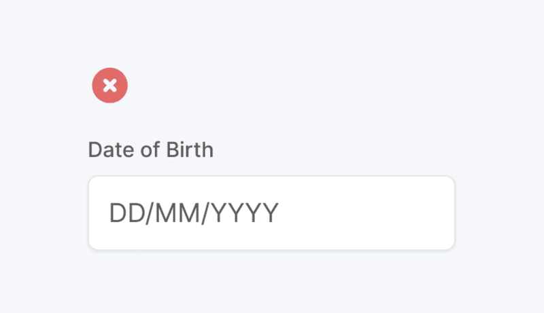Click the red circular X icon
This screenshot has height=313, width=544.
(x=109, y=85)
